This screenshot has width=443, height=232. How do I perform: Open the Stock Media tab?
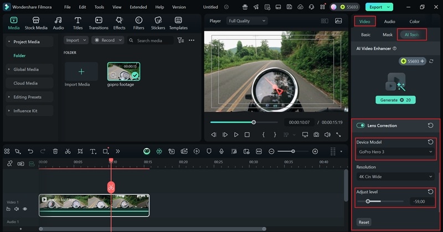coord(36,23)
